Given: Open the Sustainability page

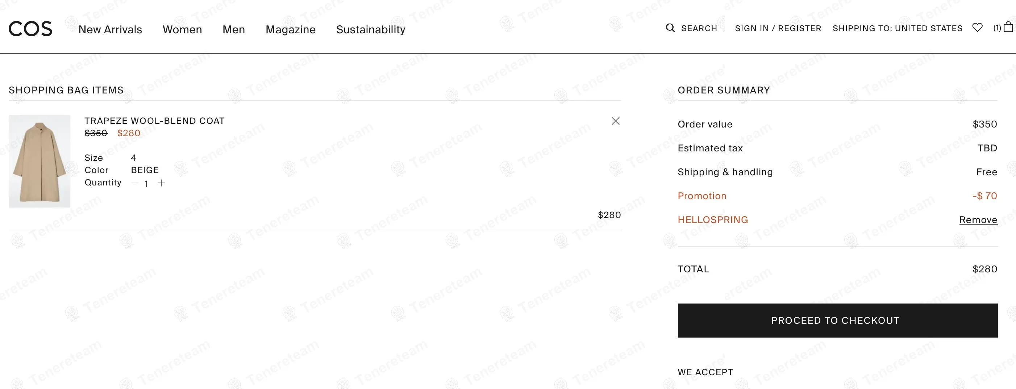Looking at the screenshot, I should tap(370, 30).
